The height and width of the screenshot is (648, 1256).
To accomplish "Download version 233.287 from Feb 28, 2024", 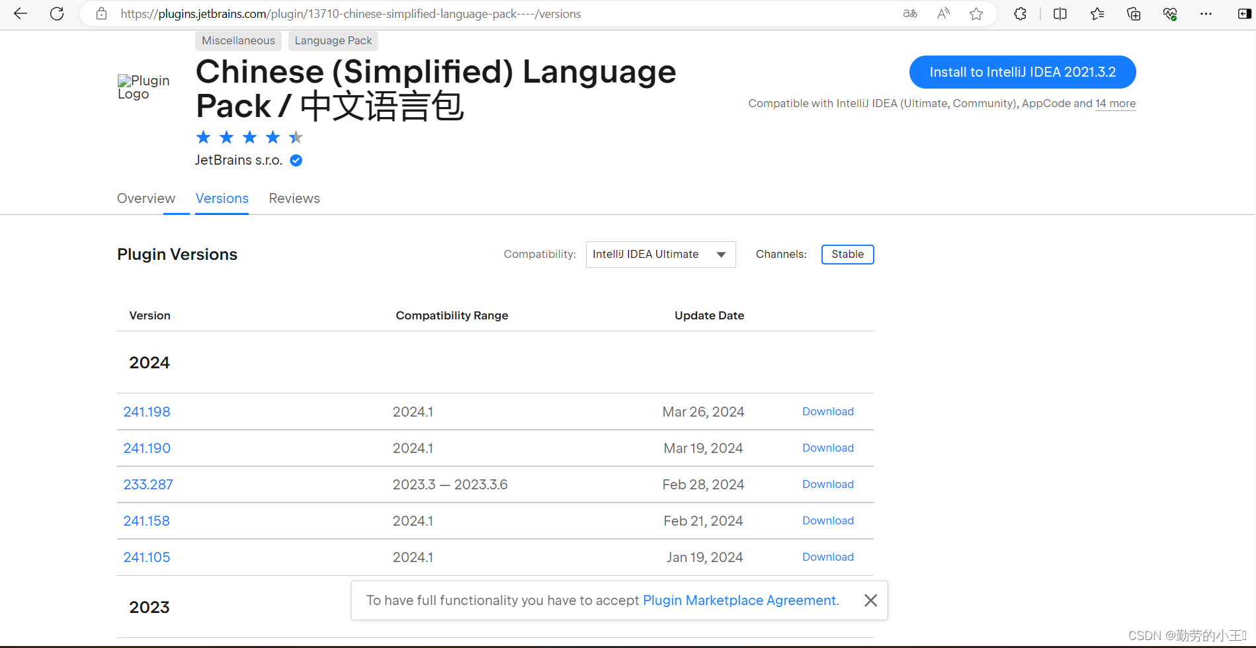I will 828,484.
